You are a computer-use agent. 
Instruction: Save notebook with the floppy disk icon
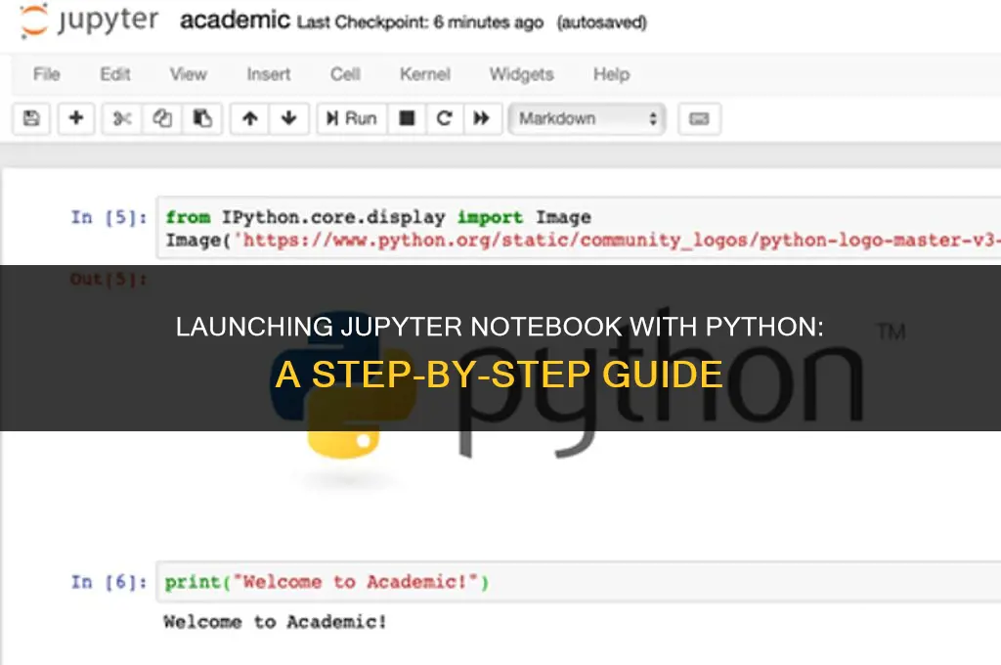(x=31, y=118)
